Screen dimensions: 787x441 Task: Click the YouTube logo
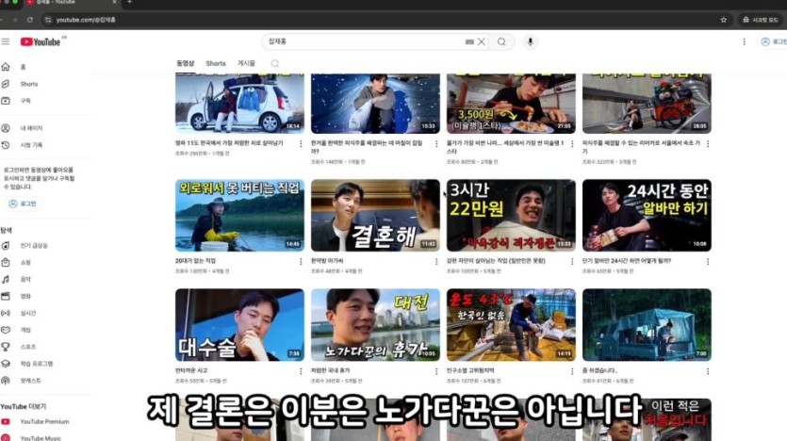(41, 41)
